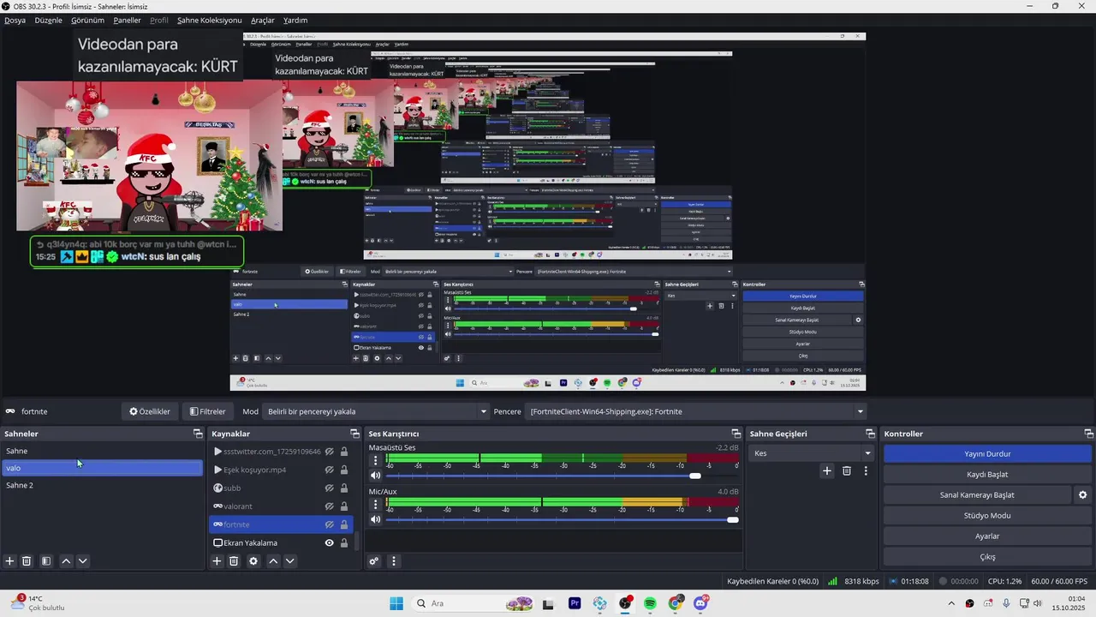Move the source up with the Kaynaklar up arrow

273,561
